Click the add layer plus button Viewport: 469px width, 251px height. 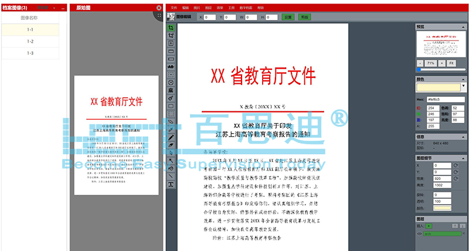429,225
